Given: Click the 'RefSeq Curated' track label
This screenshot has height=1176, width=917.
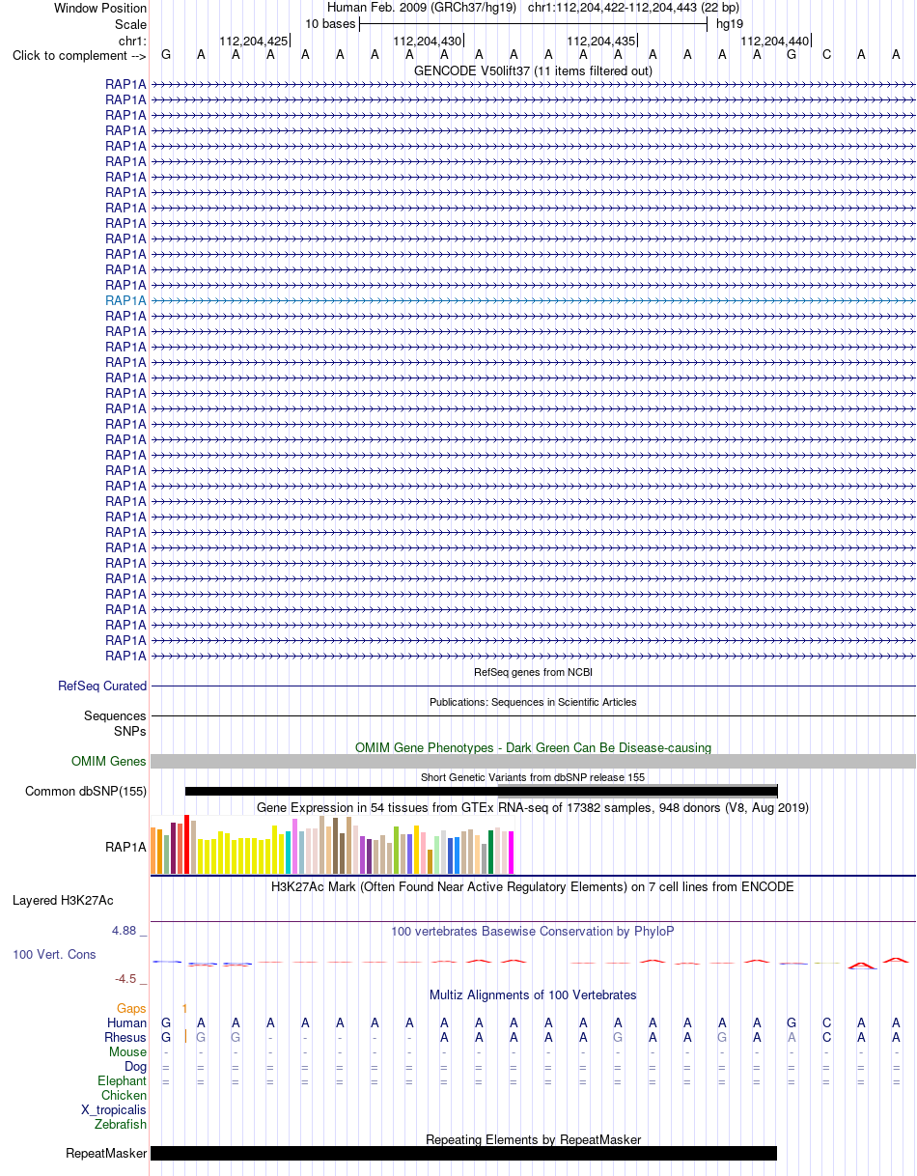Looking at the screenshot, I should [x=102, y=686].
